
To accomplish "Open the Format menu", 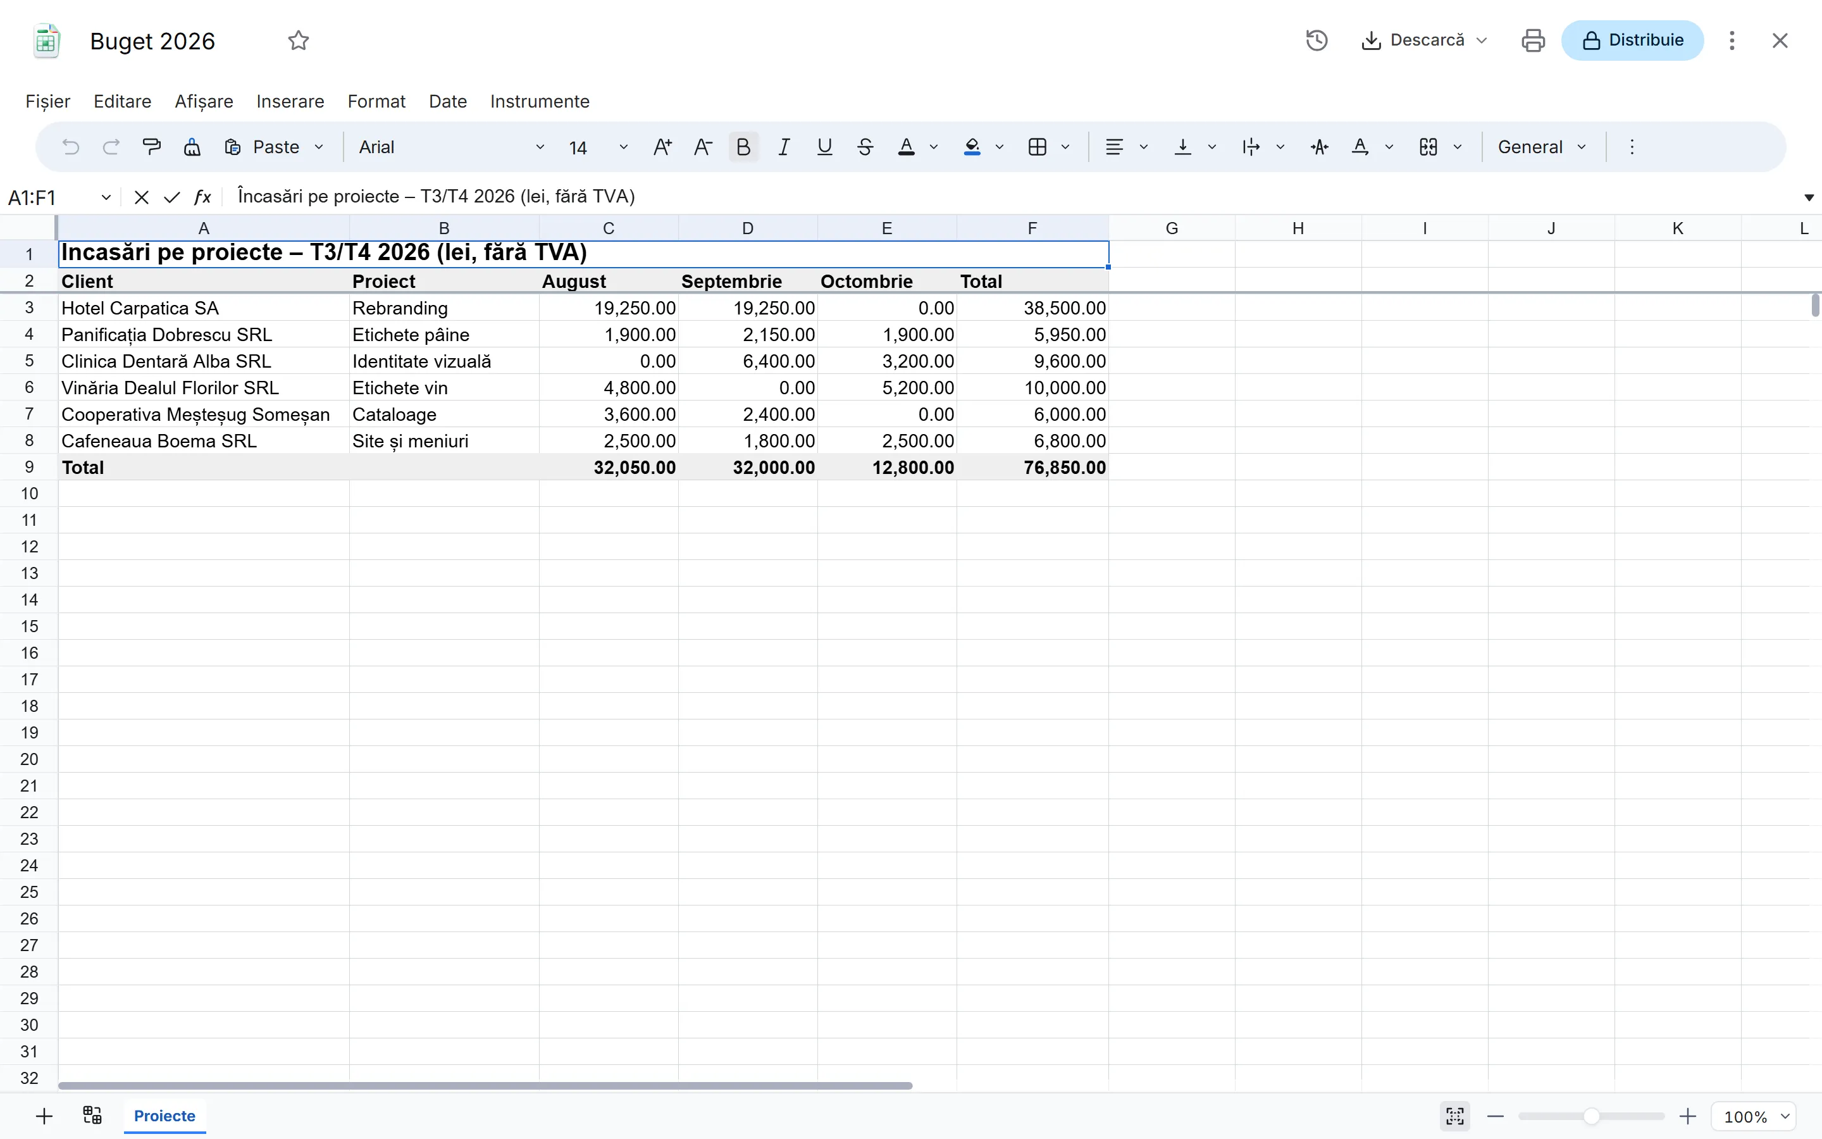I will point(376,101).
